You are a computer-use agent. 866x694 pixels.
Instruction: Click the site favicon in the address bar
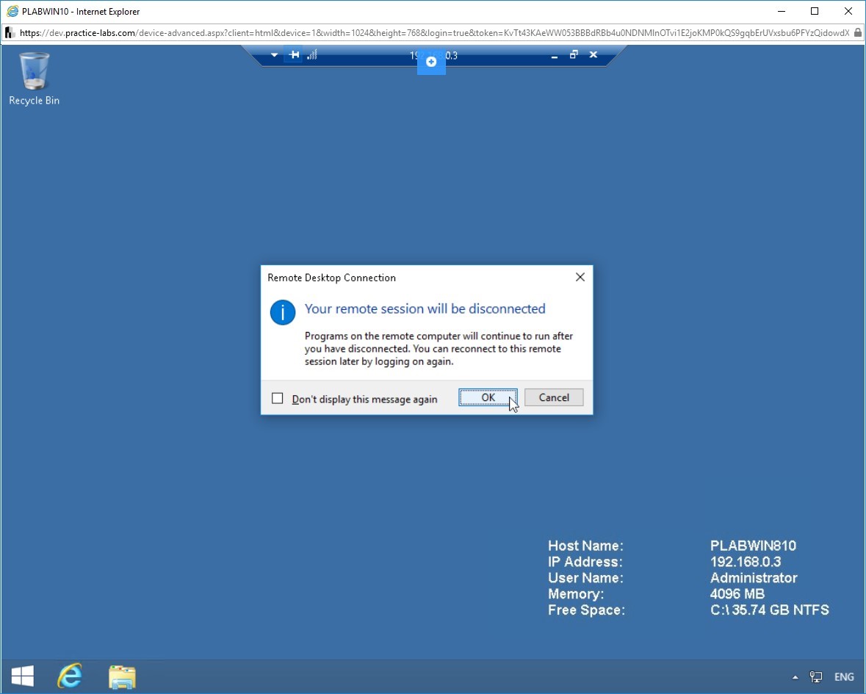click(x=10, y=33)
